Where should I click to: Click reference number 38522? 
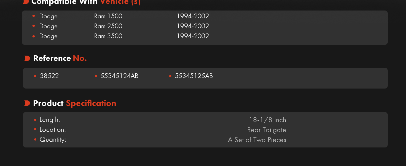[x=49, y=76]
